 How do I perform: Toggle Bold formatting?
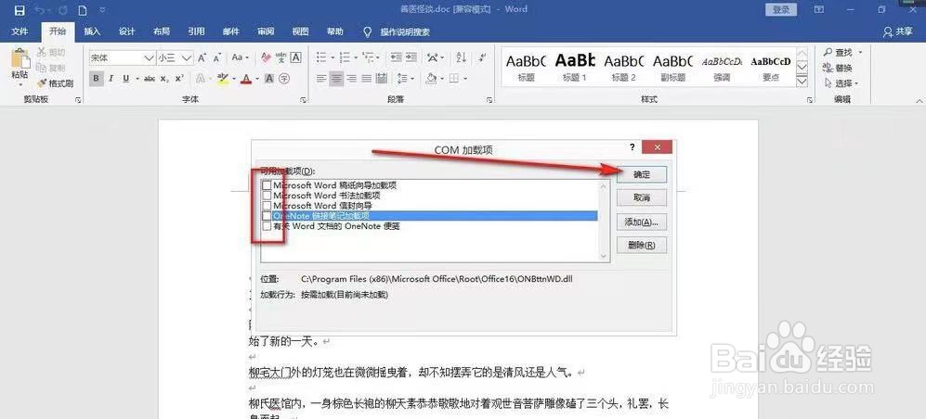(x=97, y=78)
